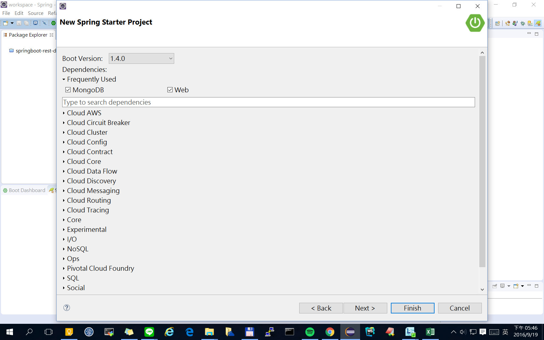Expand the Cloud Discovery category
544x340 pixels.
click(x=64, y=181)
